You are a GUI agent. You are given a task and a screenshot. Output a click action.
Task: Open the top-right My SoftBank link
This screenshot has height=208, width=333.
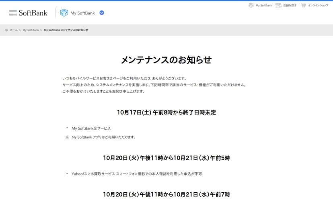[263, 6]
